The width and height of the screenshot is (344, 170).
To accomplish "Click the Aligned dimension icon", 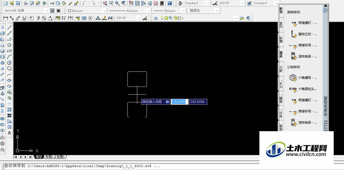I will coord(12,18).
